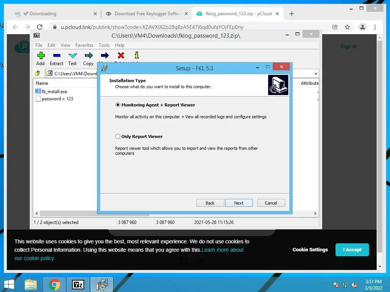
Task: Open the View menu in 7-Zip
Action: pyautogui.click(x=65, y=45)
